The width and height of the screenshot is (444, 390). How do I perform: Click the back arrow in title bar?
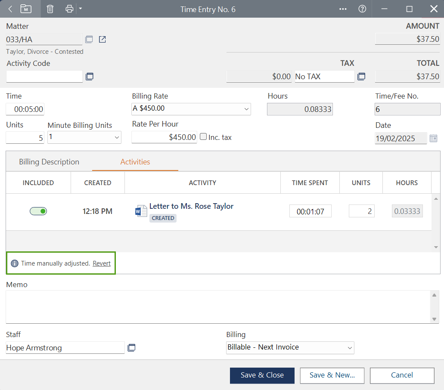coord(10,9)
